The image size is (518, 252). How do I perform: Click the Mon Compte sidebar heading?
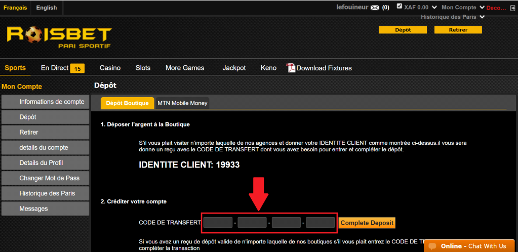(22, 87)
